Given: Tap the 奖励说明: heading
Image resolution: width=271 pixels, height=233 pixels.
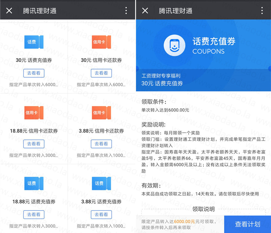Looking at the screenshot, I should (x=153, y=124).
